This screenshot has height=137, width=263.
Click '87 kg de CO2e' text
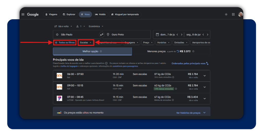[163, 74]
